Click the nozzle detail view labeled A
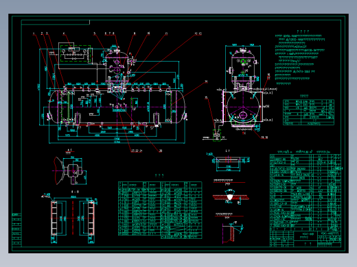The image size is (357, 267). tap(71, 170)
